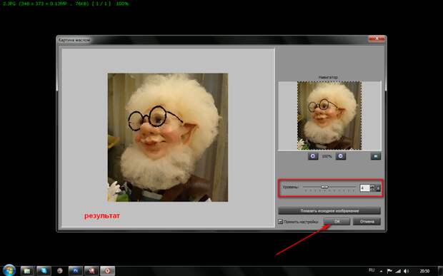
Task: Show hidden tray icons arrow
Action: pos(382,271)
